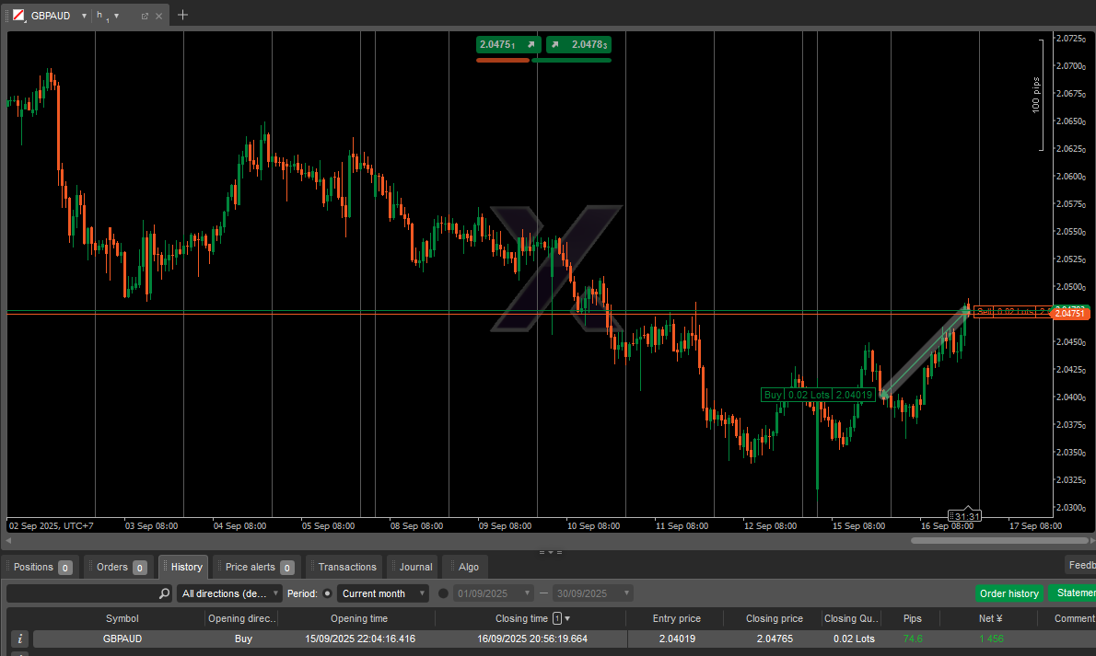Sort by Closing time column header
This screenshot has width=1096, height=656.
(521, 618)
